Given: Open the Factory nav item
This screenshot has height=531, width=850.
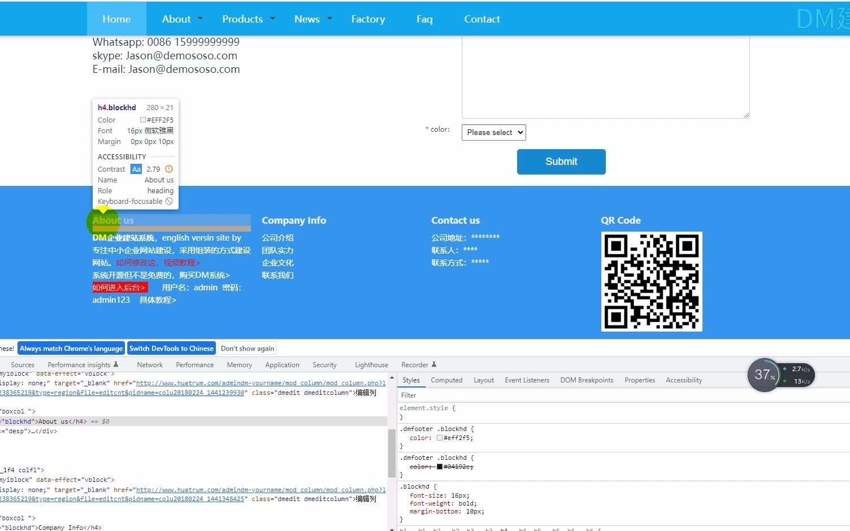Looking at the screenshot, I should point(368,19).
